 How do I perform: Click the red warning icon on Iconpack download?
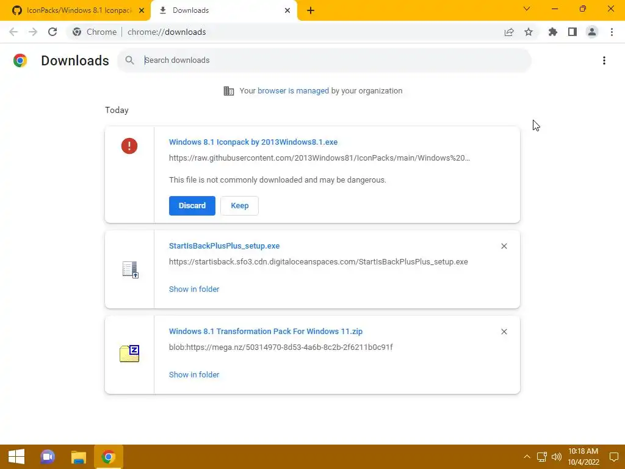(x=129, y=146)
